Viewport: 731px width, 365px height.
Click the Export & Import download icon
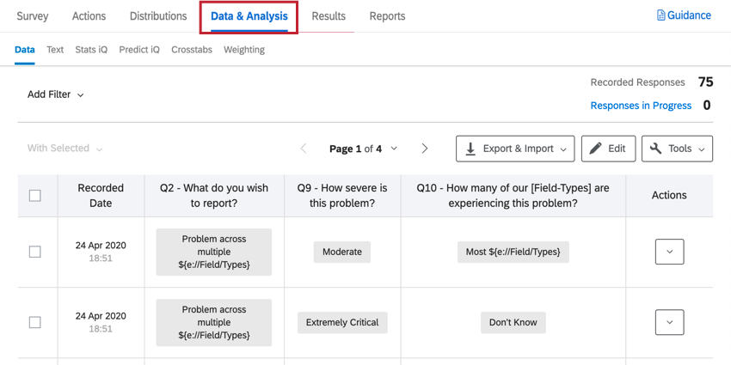pos(470,149)
